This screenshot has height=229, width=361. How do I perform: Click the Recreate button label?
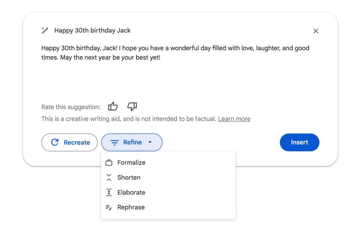pyautogui.click(x=77, y=143)
